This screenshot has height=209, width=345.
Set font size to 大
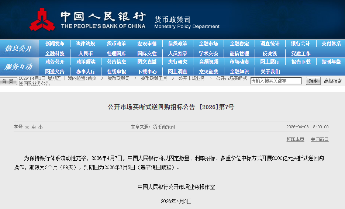coord(27,127)
